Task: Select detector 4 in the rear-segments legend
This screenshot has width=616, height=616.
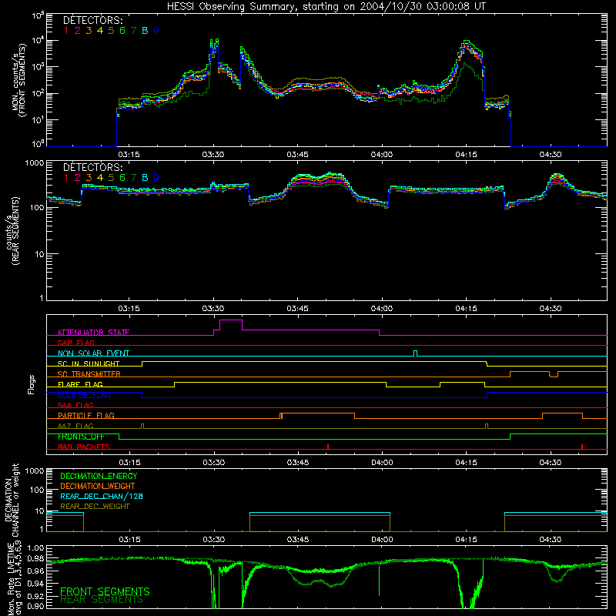Action: [100, 178]
